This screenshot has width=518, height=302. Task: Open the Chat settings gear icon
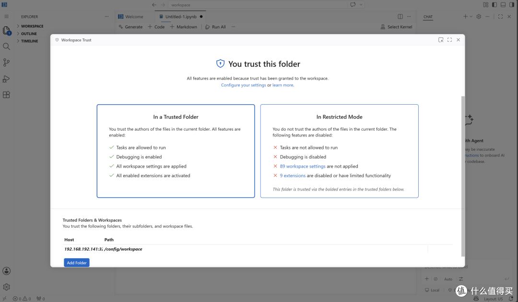(x=479, y=16)
